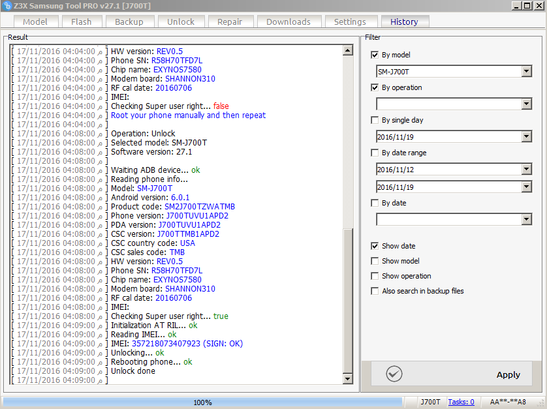The width and height of the screenshot is (547, 409).
Task: Toggle the Show date checkbox
Action: (375, 246)
